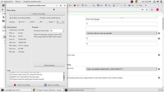This screenshot has width=164, height=92.
Task: Click the browser back arrow
Action: point(3,10)
